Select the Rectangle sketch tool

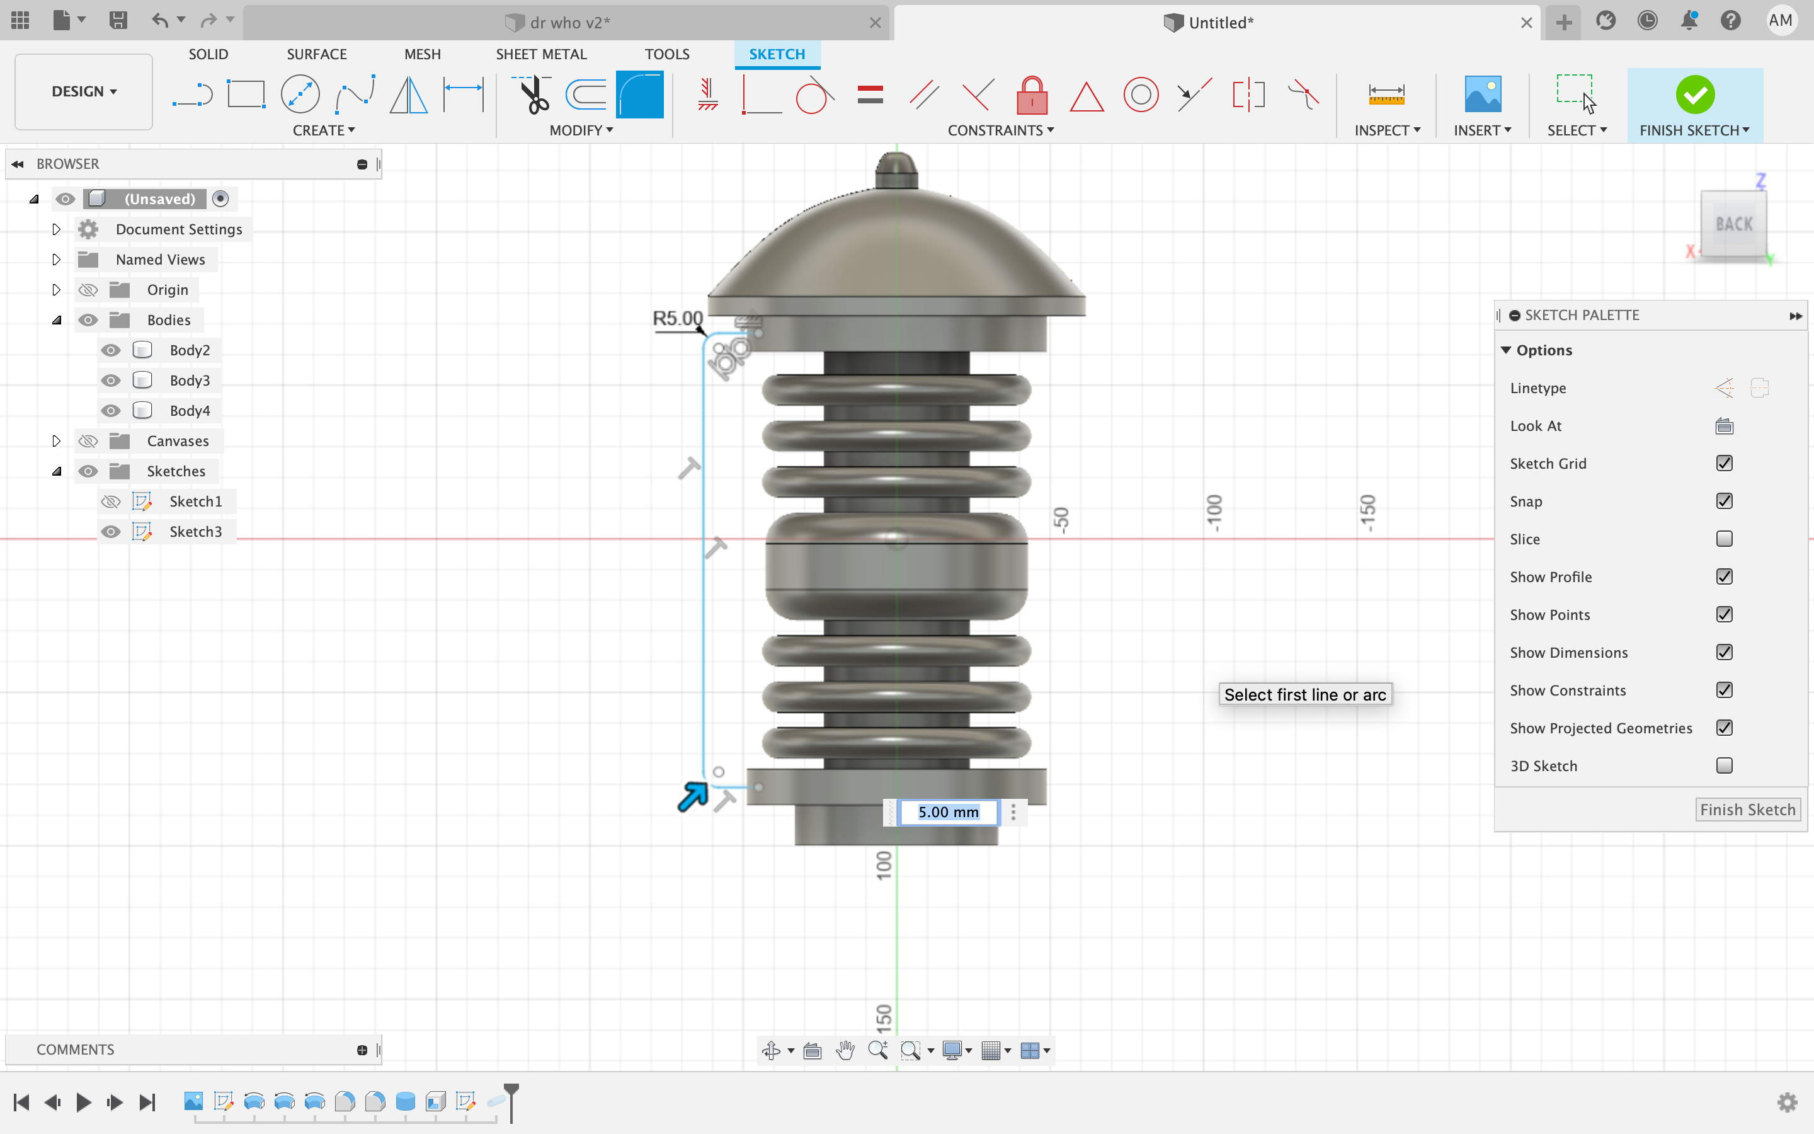point(247,94)
